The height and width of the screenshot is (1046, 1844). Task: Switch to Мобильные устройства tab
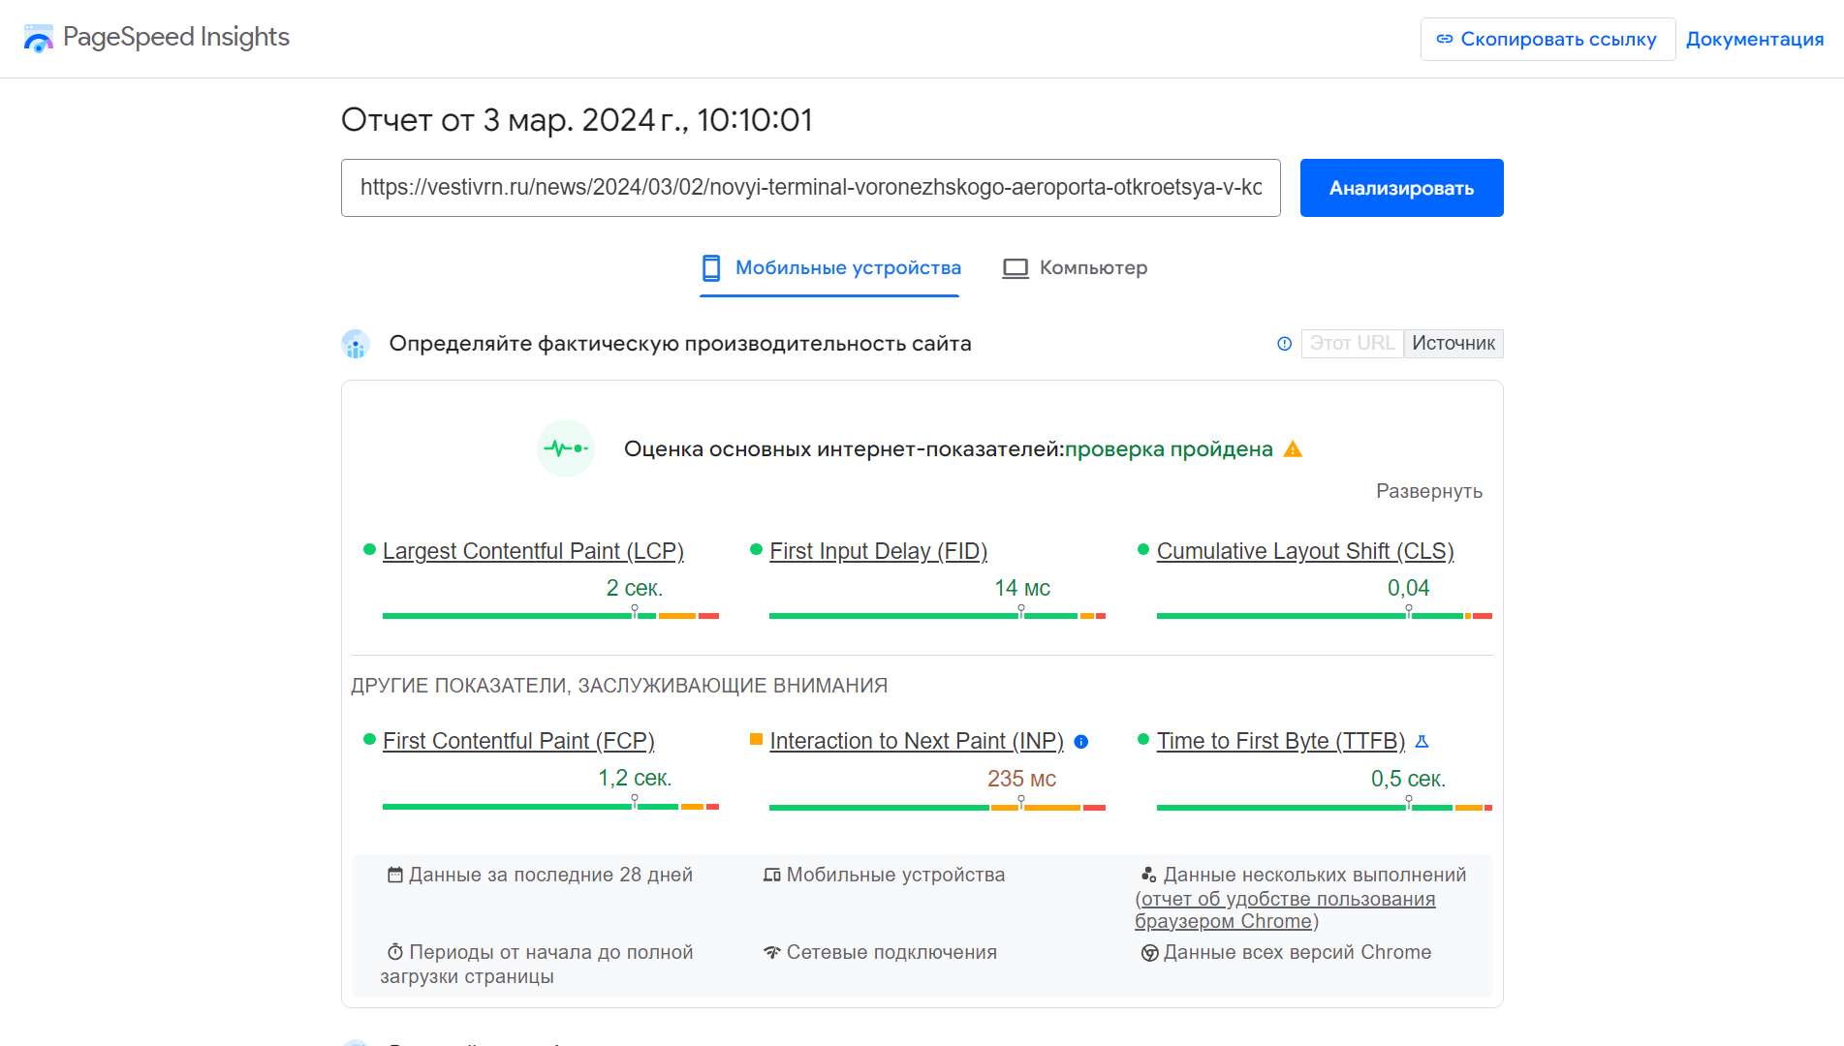click(x=831, y=268)
